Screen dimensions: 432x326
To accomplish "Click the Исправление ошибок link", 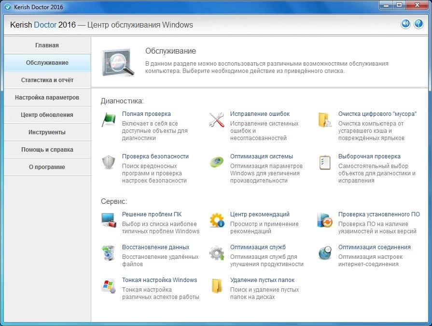I will pos(260,114).
